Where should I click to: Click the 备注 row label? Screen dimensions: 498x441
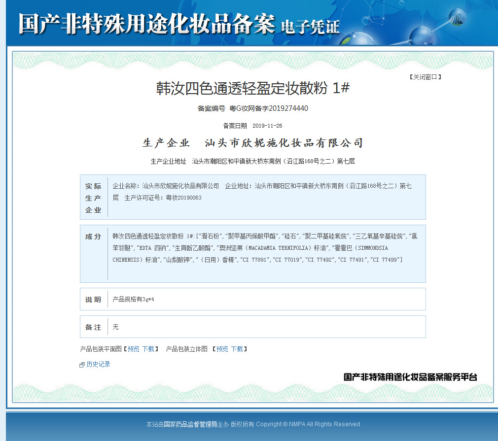(93, 327)
